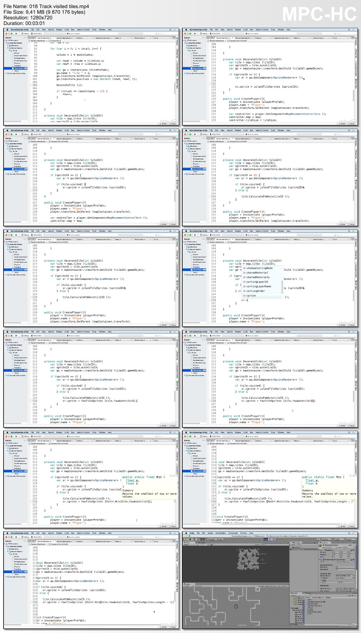This screenshot has height=633, width=361.
Task: Click Run button in the for-loop code frame
Action: coord(16,33)
